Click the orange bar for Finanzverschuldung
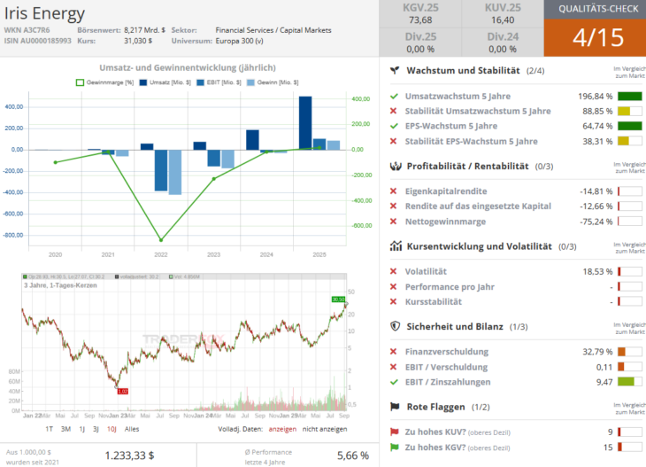This screenshot has width=646, height=467. coord(622,352)
